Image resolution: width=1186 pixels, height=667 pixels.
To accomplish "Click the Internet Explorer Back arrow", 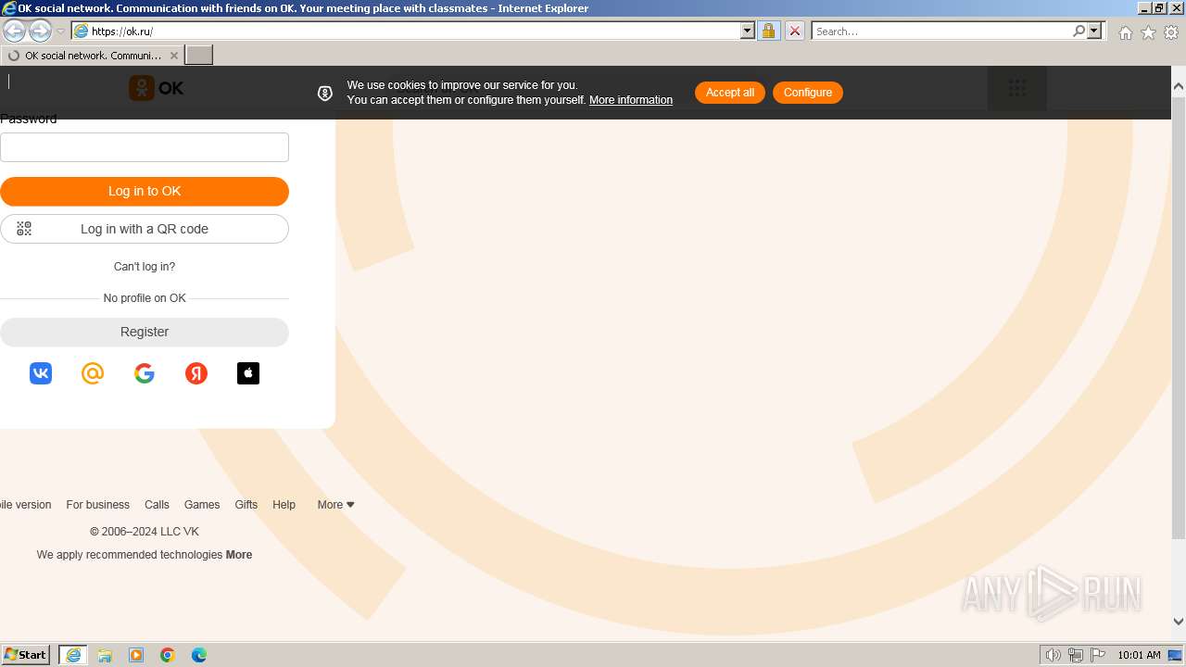I will coord(15,31).
